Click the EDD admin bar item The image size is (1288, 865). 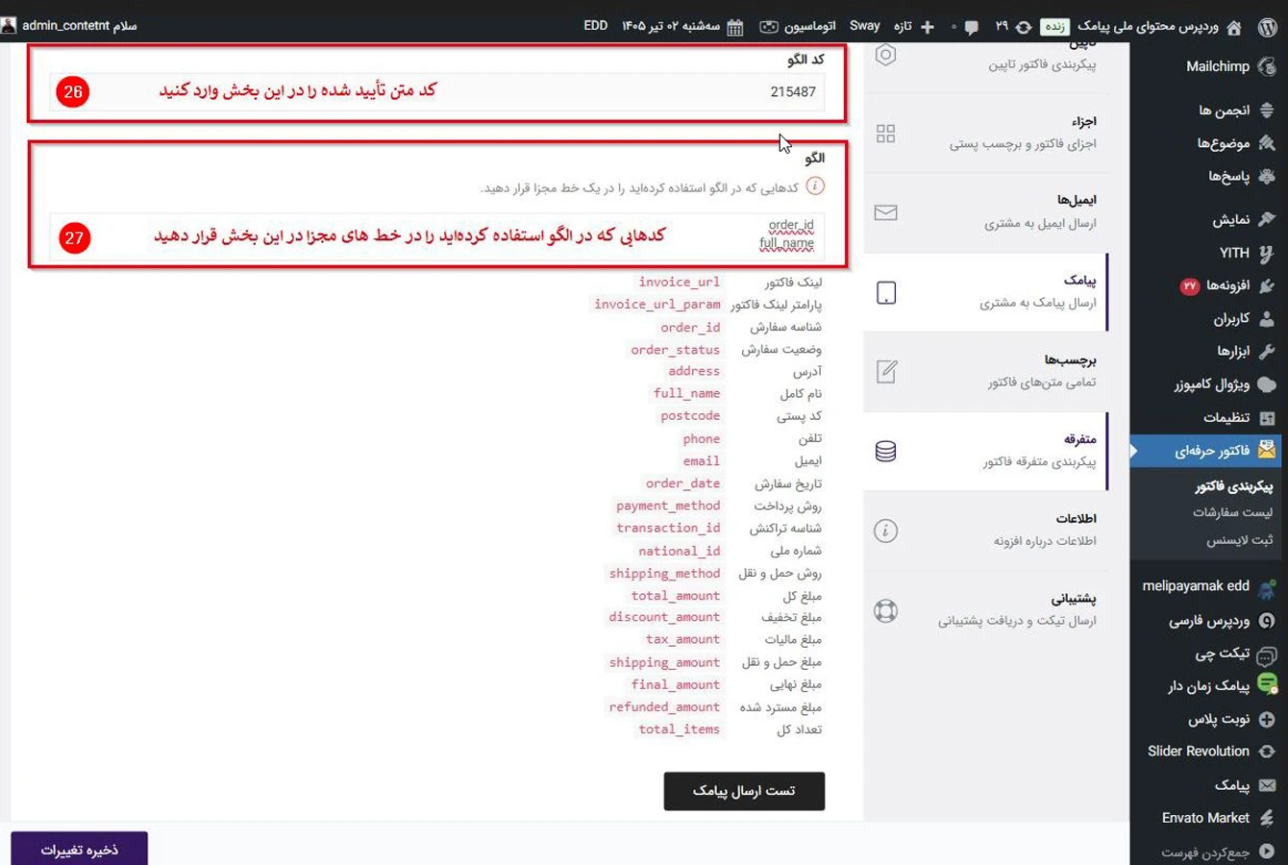point(596,26)
